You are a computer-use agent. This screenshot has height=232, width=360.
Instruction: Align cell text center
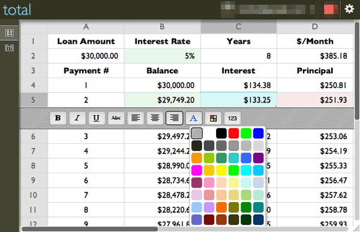155,118
